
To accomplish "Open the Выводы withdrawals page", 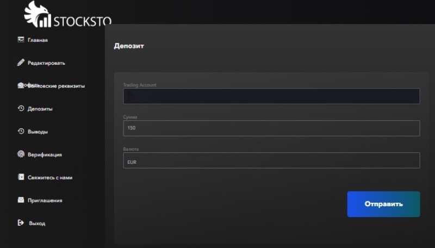I will point(38,132).
